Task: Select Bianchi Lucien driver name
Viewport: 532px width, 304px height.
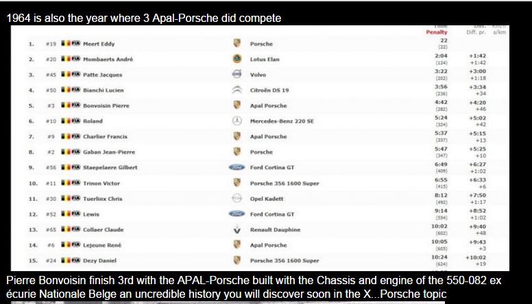Action: click(x=103, y=90)
